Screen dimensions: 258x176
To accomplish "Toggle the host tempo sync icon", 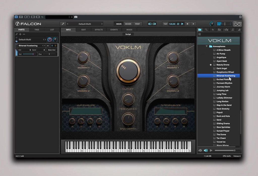I will 178,24.
